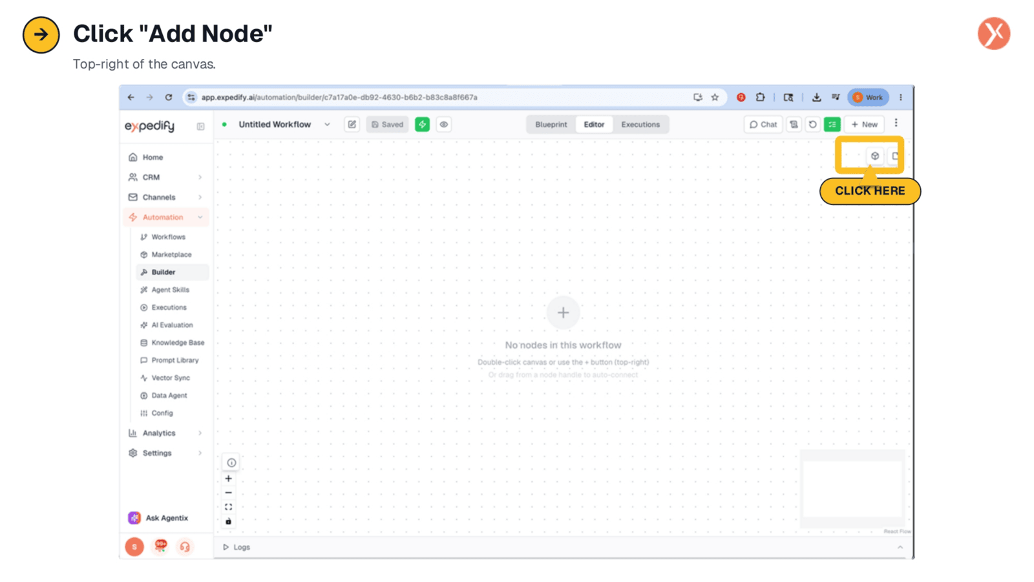Click the browser address bar URL
The width and height of the screenshot is (1034, 582).
coord(339,97)
